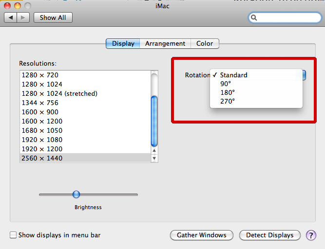Image resolution: width=325 pixels, height=249 pixels.
Task: Select the 1600 × 1200 resolution
Action: click(85, 121)
